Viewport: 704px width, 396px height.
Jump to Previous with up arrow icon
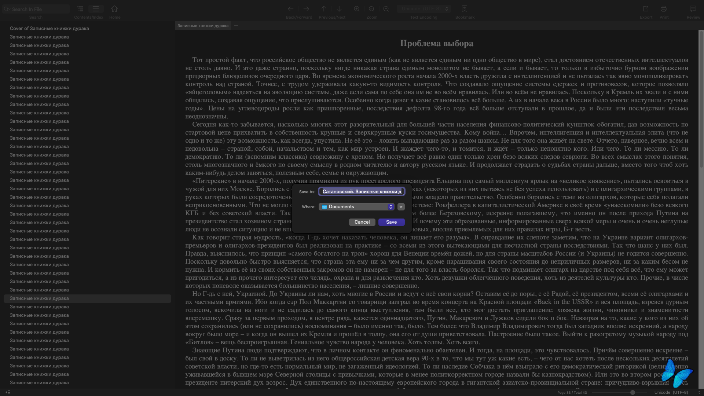pos(324,9)
